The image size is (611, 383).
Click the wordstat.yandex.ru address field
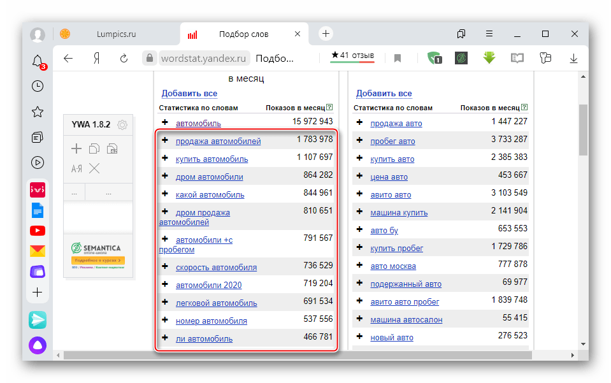point(203,59)
